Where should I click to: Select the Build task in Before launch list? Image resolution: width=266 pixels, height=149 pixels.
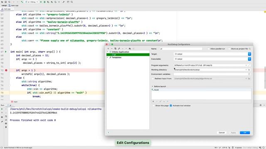tap(201, 90)
